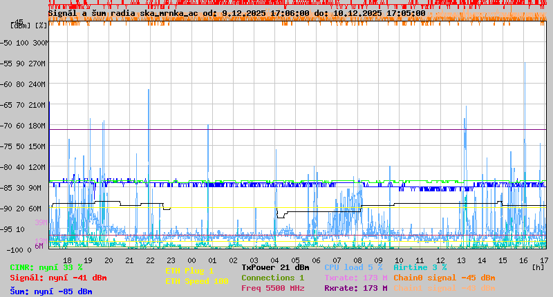Click the '-100 0' bottom y-axis label

point(19,250)
